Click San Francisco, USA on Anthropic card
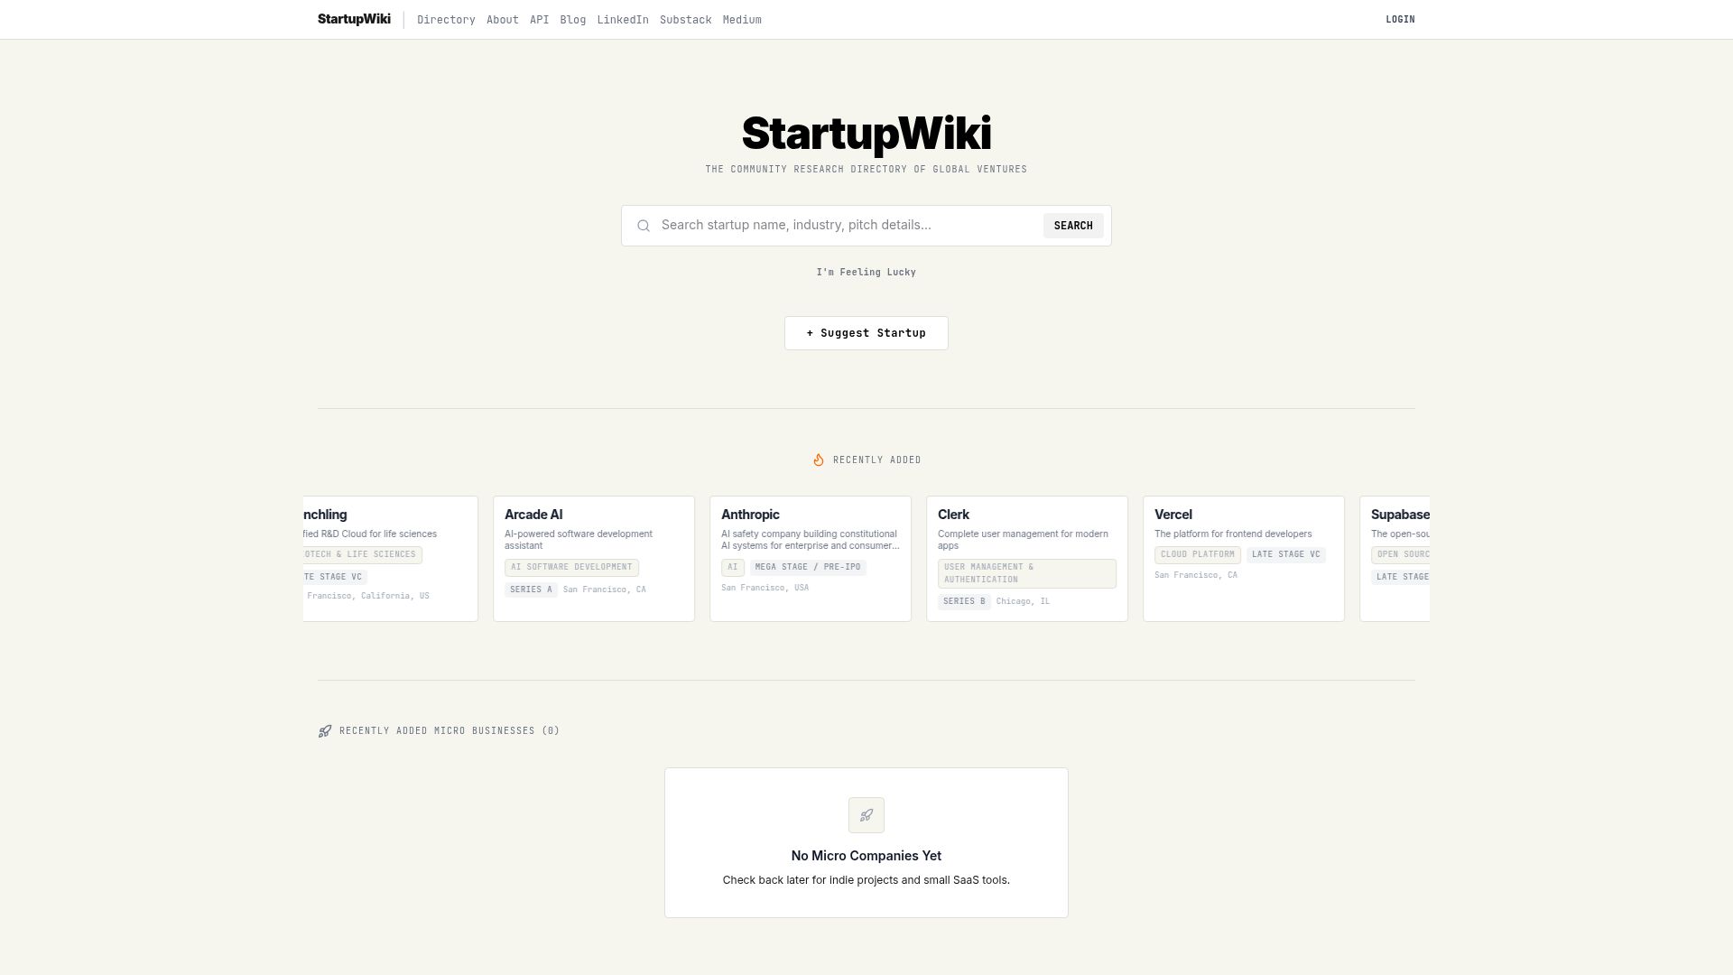 tap(765, 588)
